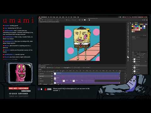Viewport: 151px width, 113px height.
Task: Click the foreground color box in toolbar
Action: (x=128, y=57)
